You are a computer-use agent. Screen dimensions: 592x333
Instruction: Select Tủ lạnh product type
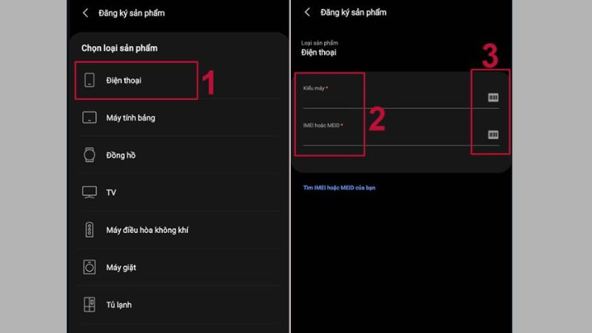click(179, 304)
